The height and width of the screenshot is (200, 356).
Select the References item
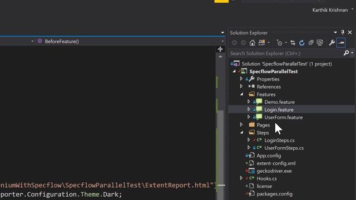269,87
